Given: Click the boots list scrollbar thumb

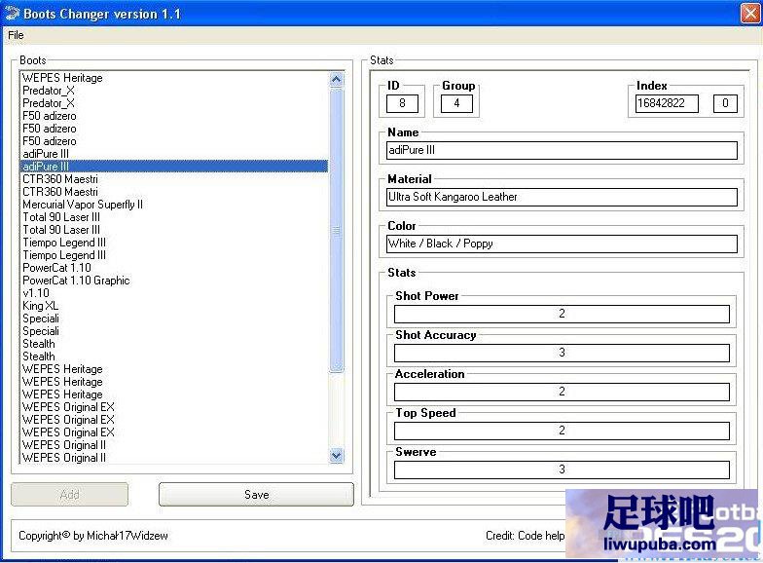Looking at the screenshot, I should 337,230.
